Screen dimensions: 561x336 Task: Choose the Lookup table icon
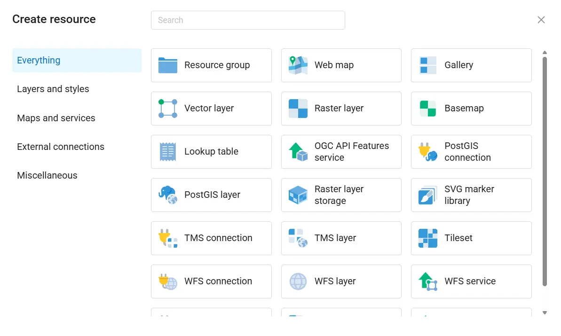(168, 152)
